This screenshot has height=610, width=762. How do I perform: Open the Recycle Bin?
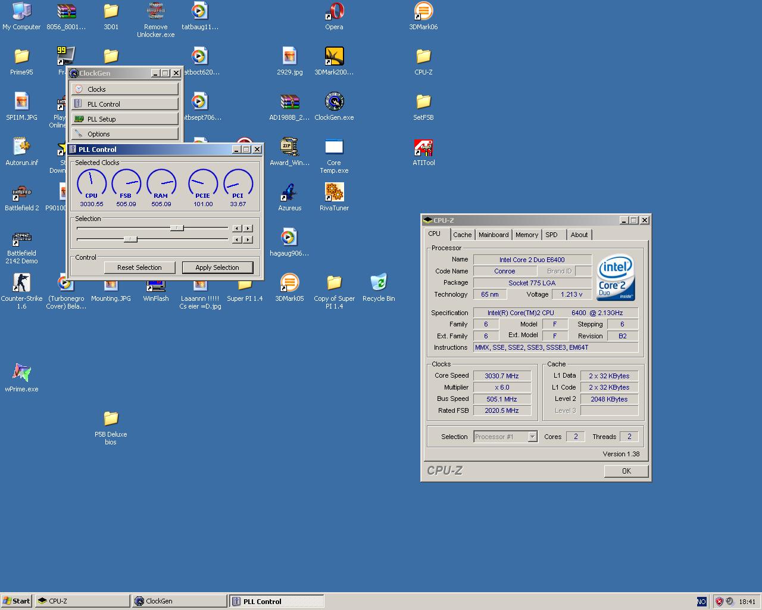pos(379,288)
